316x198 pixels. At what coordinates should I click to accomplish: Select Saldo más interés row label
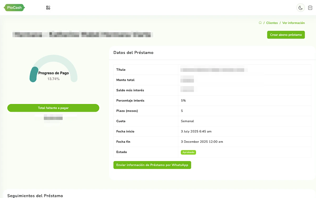click(130, 90)
